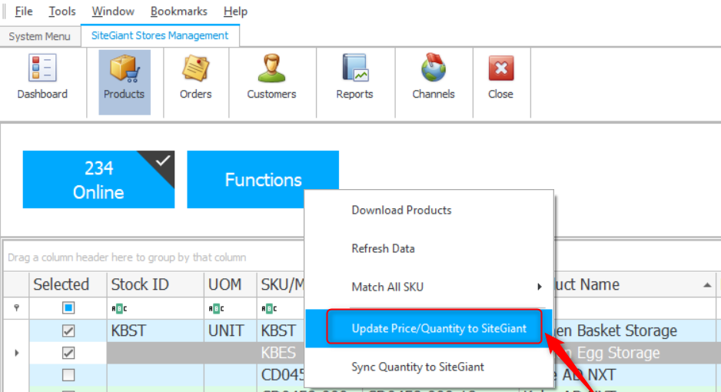Check the CD045 row checkbox
Screen dimensions: 721x392
[68, 375]
